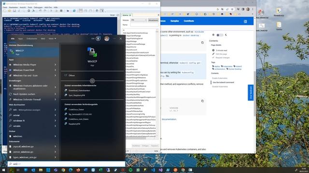Click Chrome three-dot menu icon

tap(253, 9)
